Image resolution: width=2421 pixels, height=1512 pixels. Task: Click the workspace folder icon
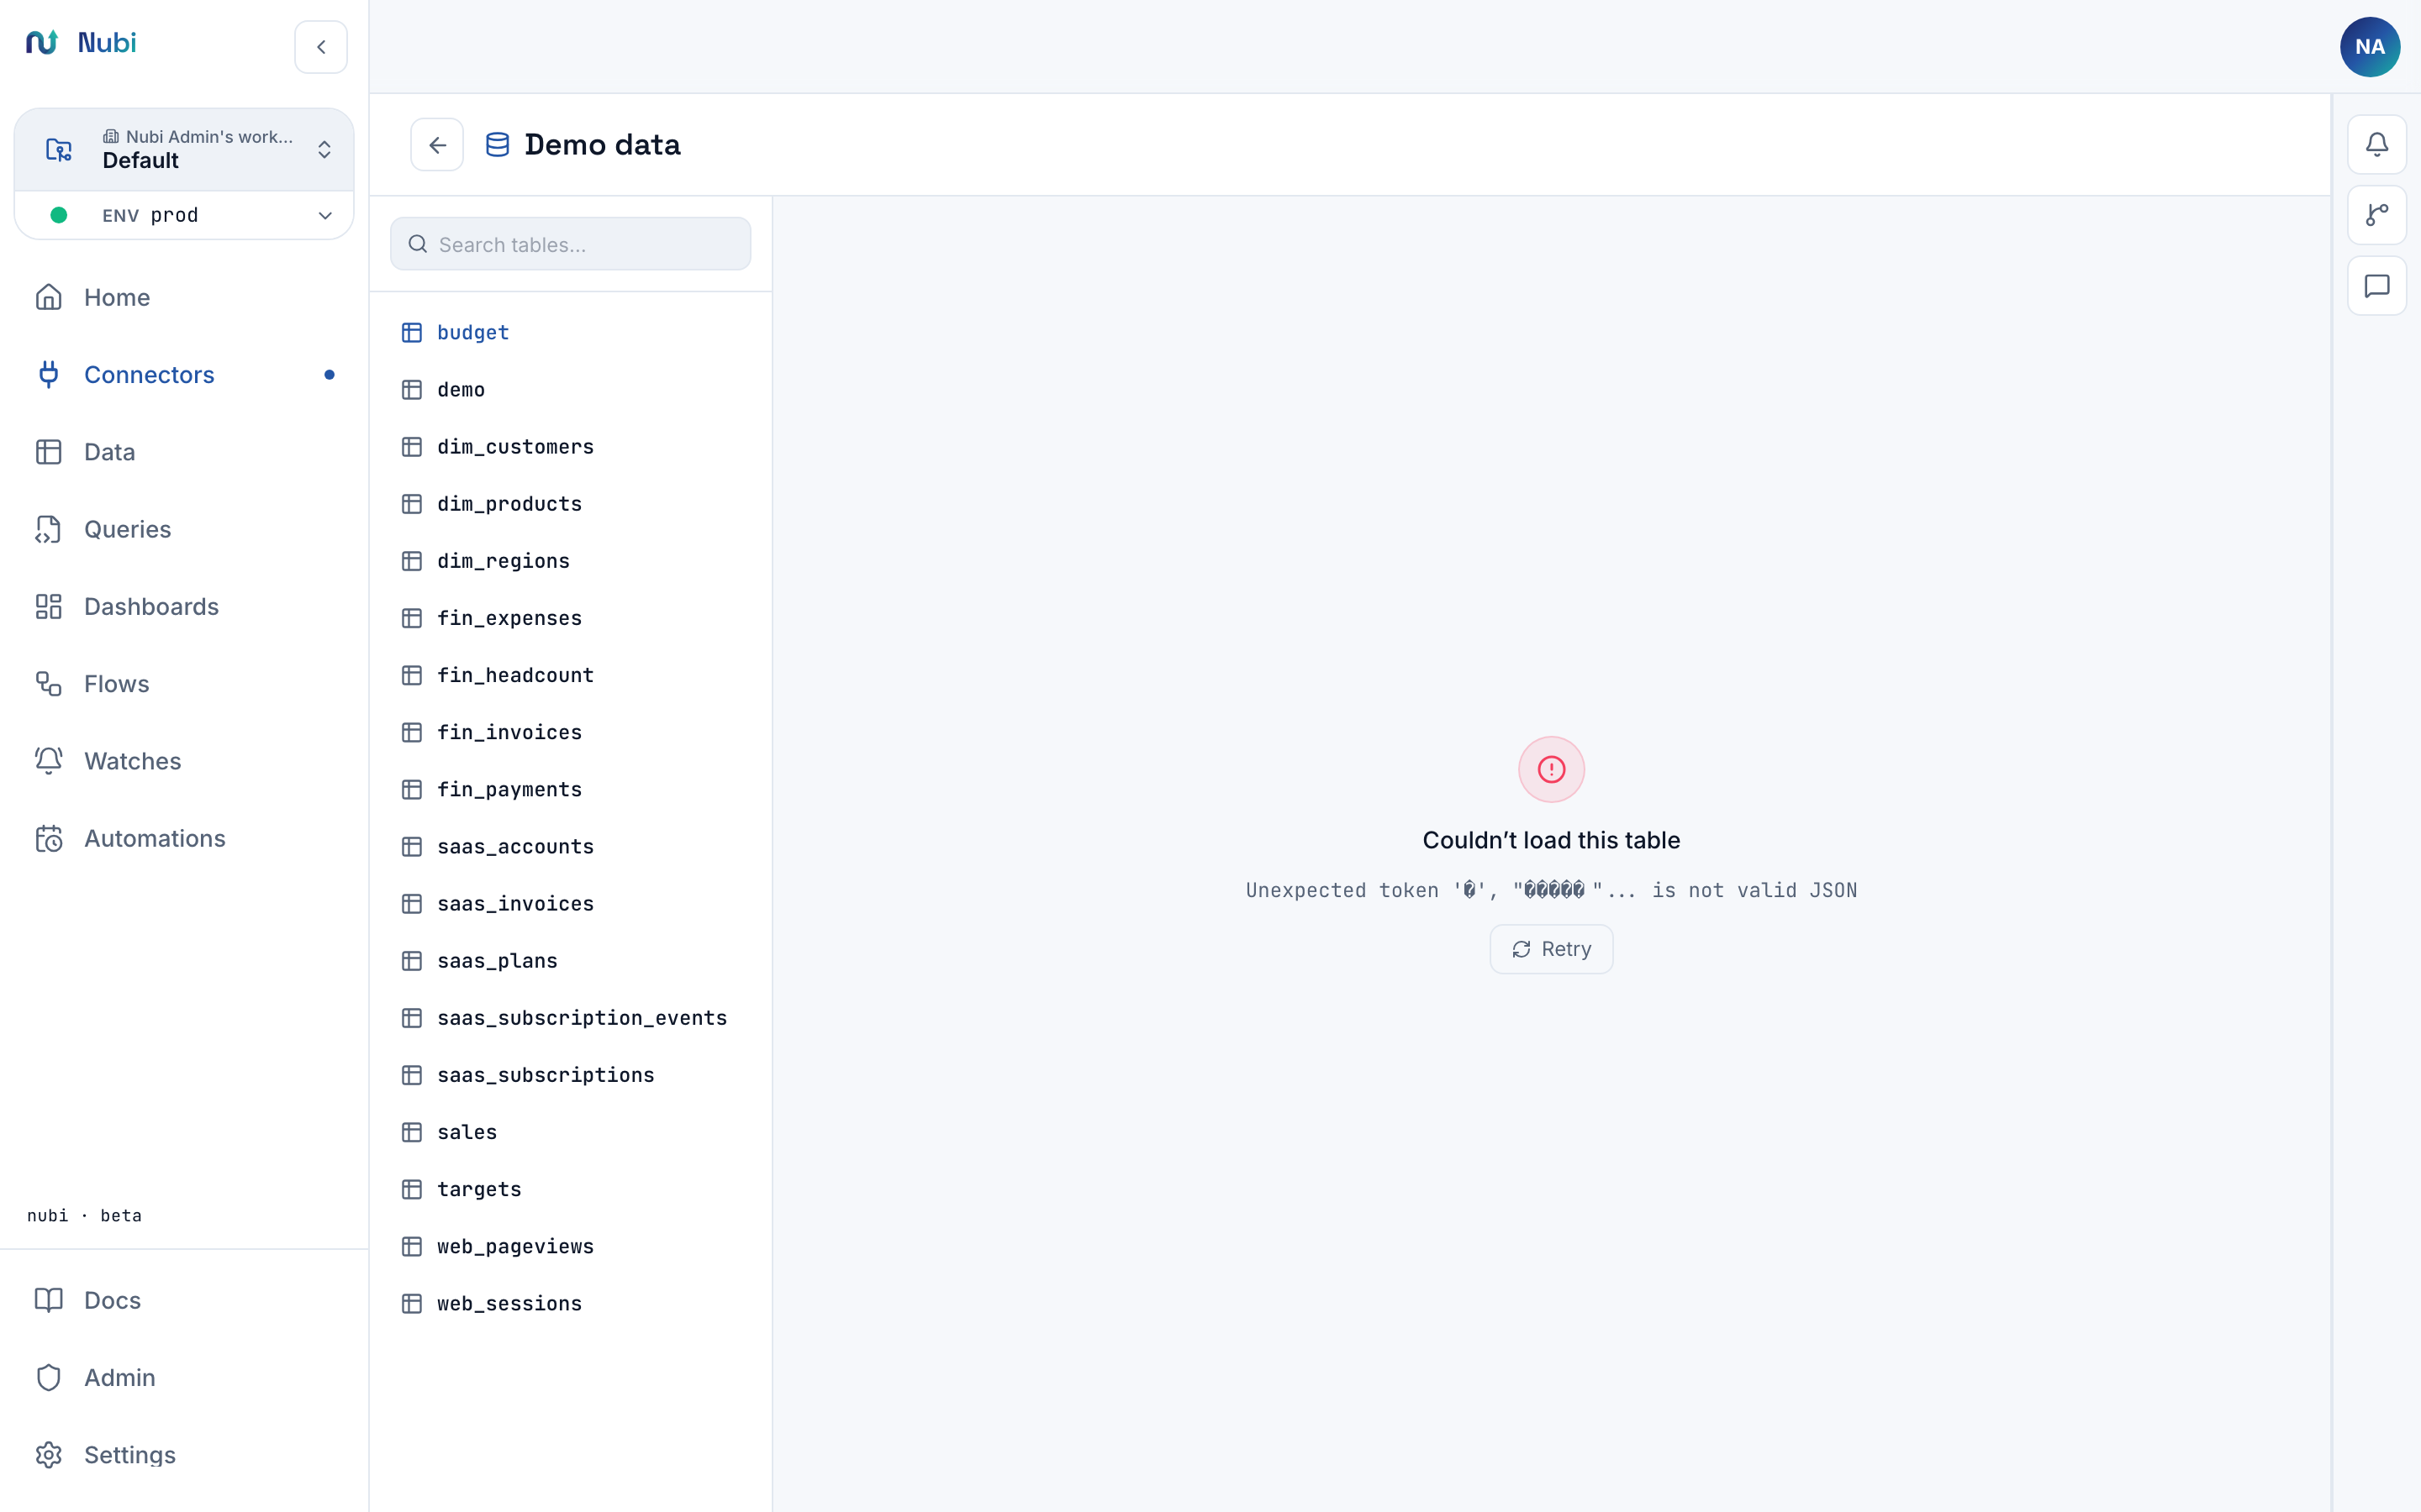coord(59,149)
